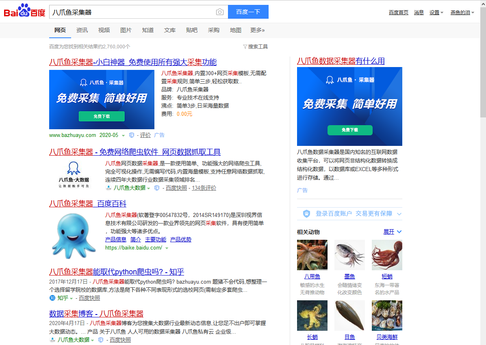The image size is (486, 345).
Task: Open the 设置 dropdown menu
Action: (436, 13)
